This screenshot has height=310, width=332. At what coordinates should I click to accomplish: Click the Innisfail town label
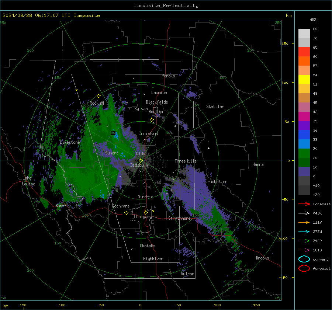[x=149, y=133]
